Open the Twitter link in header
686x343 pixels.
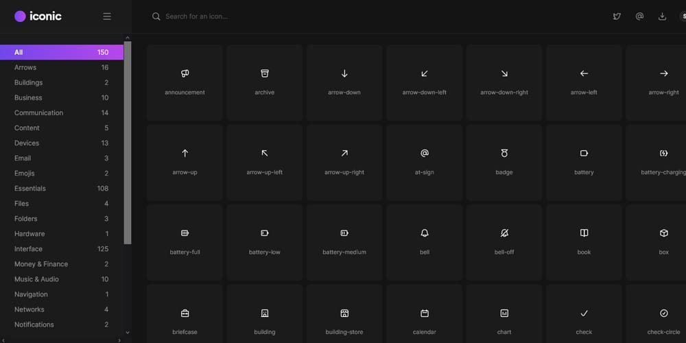[617, 16]
